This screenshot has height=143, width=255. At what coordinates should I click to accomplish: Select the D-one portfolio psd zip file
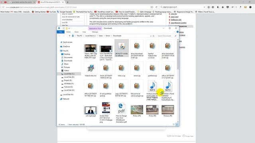pos(106,89)
